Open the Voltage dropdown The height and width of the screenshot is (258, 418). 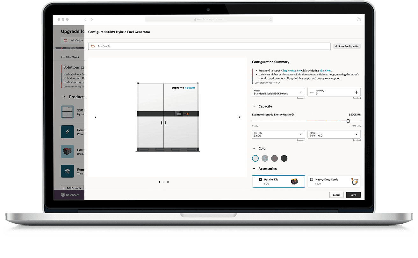[x=334, y=134]
